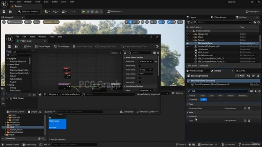Expand the Mosaic_Ext folder in Outliner
The width and height of the screenshot is (262, 147).
(193, 34)
